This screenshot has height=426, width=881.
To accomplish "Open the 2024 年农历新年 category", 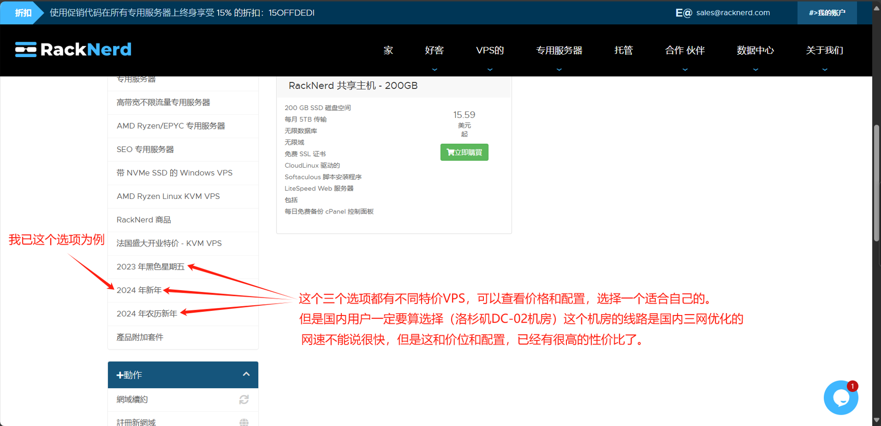I will tap(147, 314).
